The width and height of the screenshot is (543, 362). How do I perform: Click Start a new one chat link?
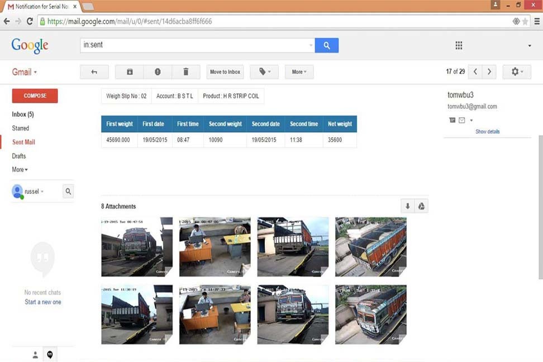(x=42, y=302)
